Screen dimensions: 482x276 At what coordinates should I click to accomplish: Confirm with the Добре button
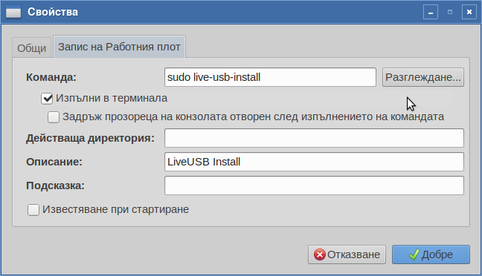431,254
